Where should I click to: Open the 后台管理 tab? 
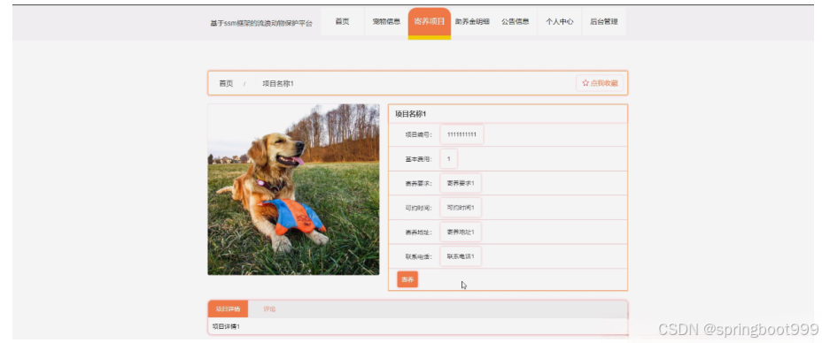[604, 21]
